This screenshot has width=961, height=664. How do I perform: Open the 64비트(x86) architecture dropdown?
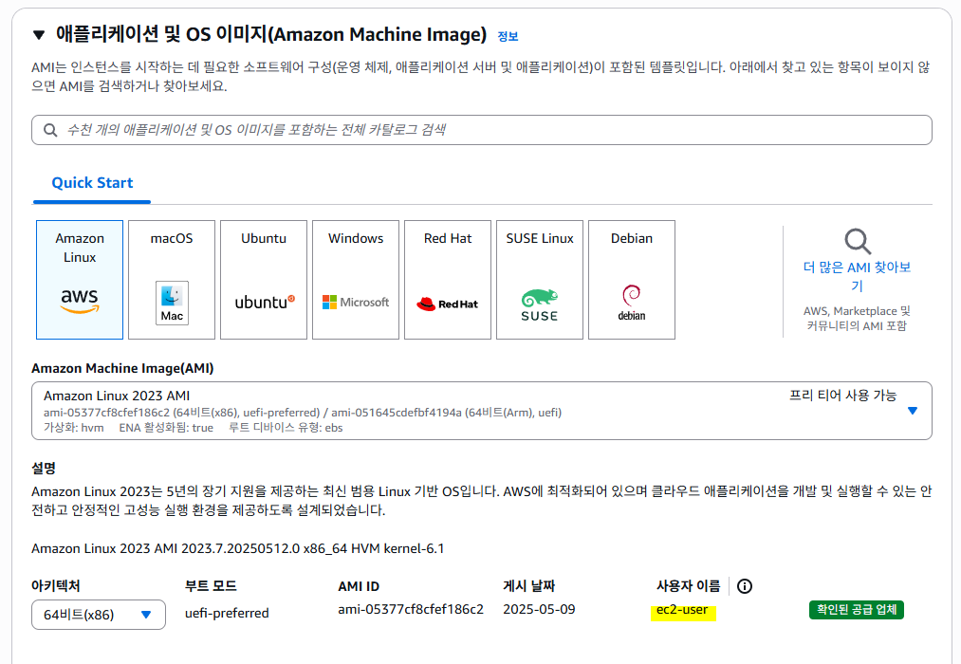[x=99, y=615]
